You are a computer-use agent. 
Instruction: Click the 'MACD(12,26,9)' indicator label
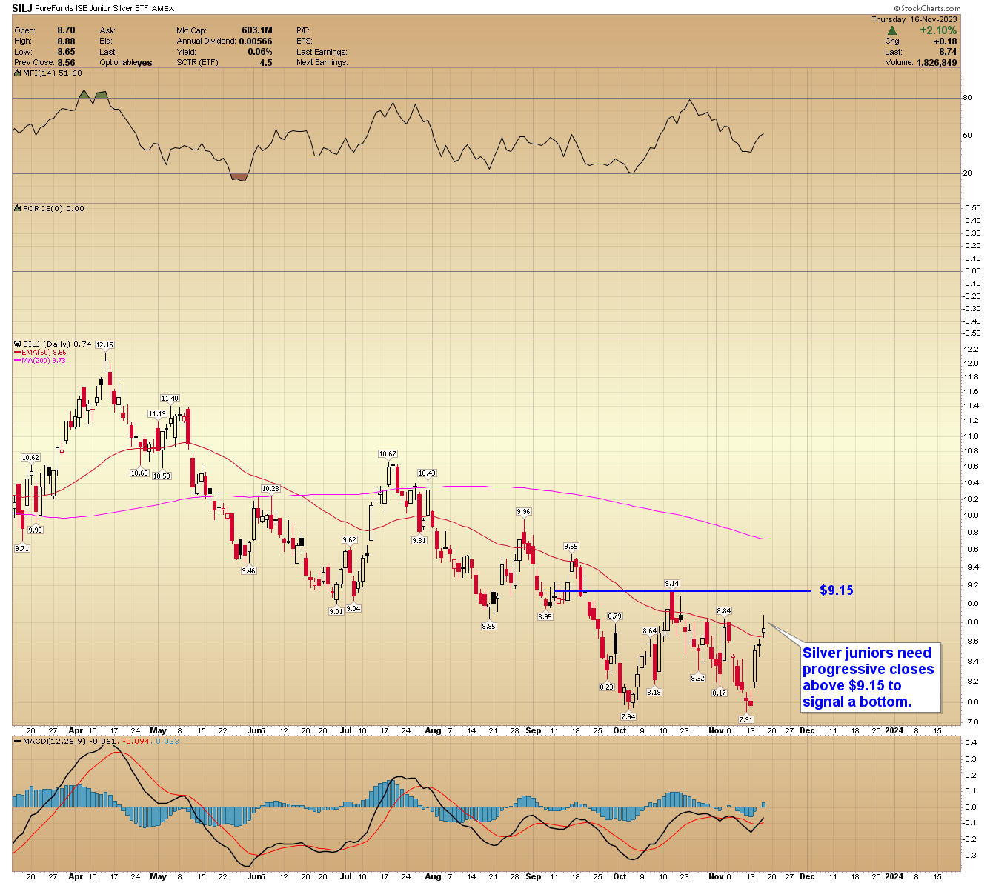54,741
